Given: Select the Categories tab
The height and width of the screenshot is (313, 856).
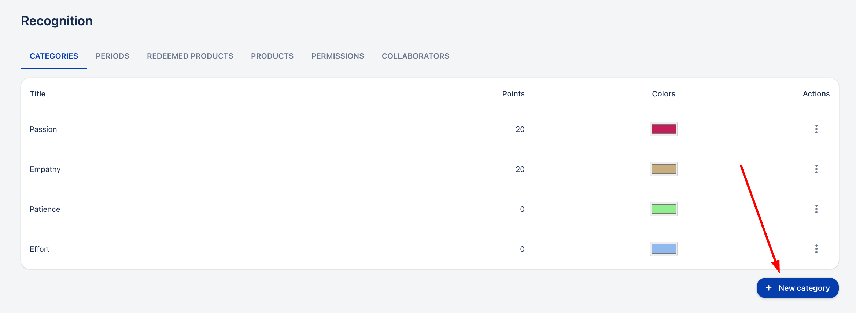Looking at the screenshot, I should 54,56.
